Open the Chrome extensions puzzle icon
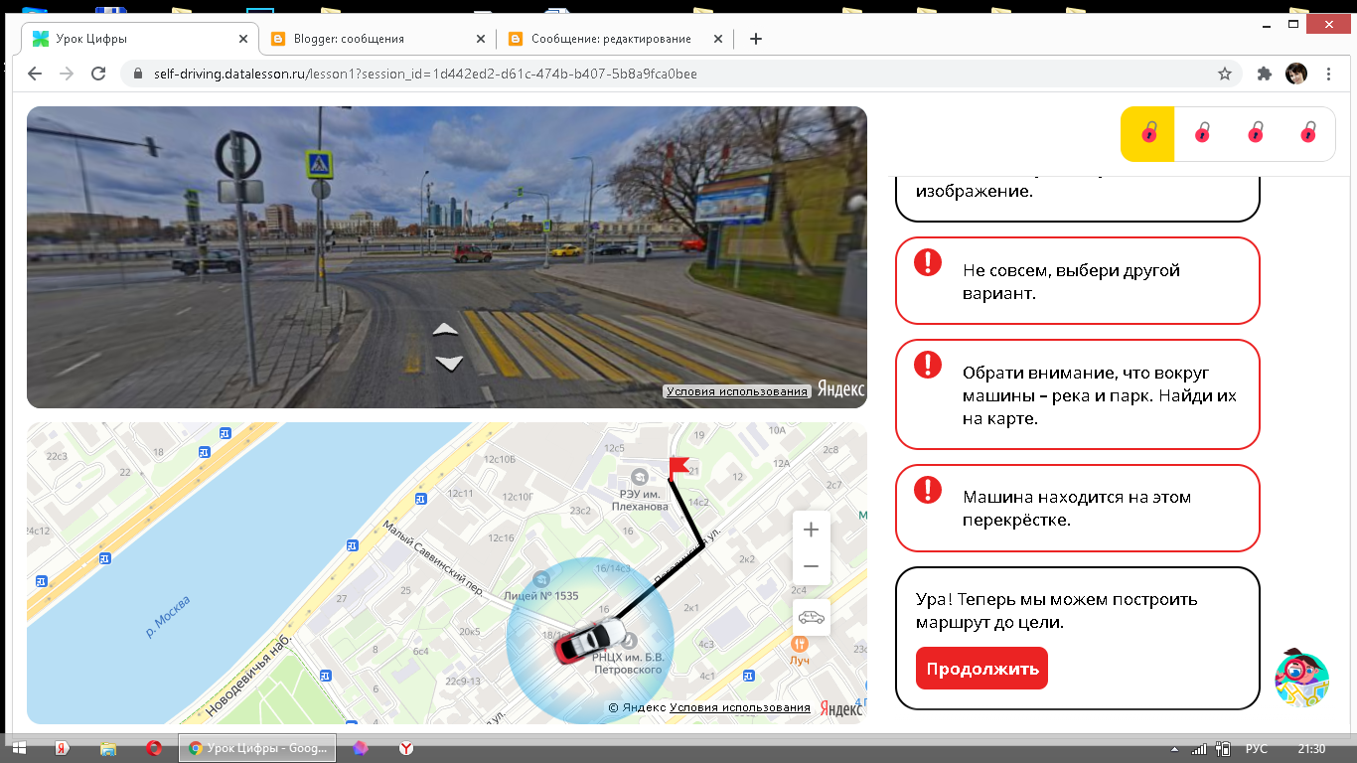1357x763 pixels. 1265,74
